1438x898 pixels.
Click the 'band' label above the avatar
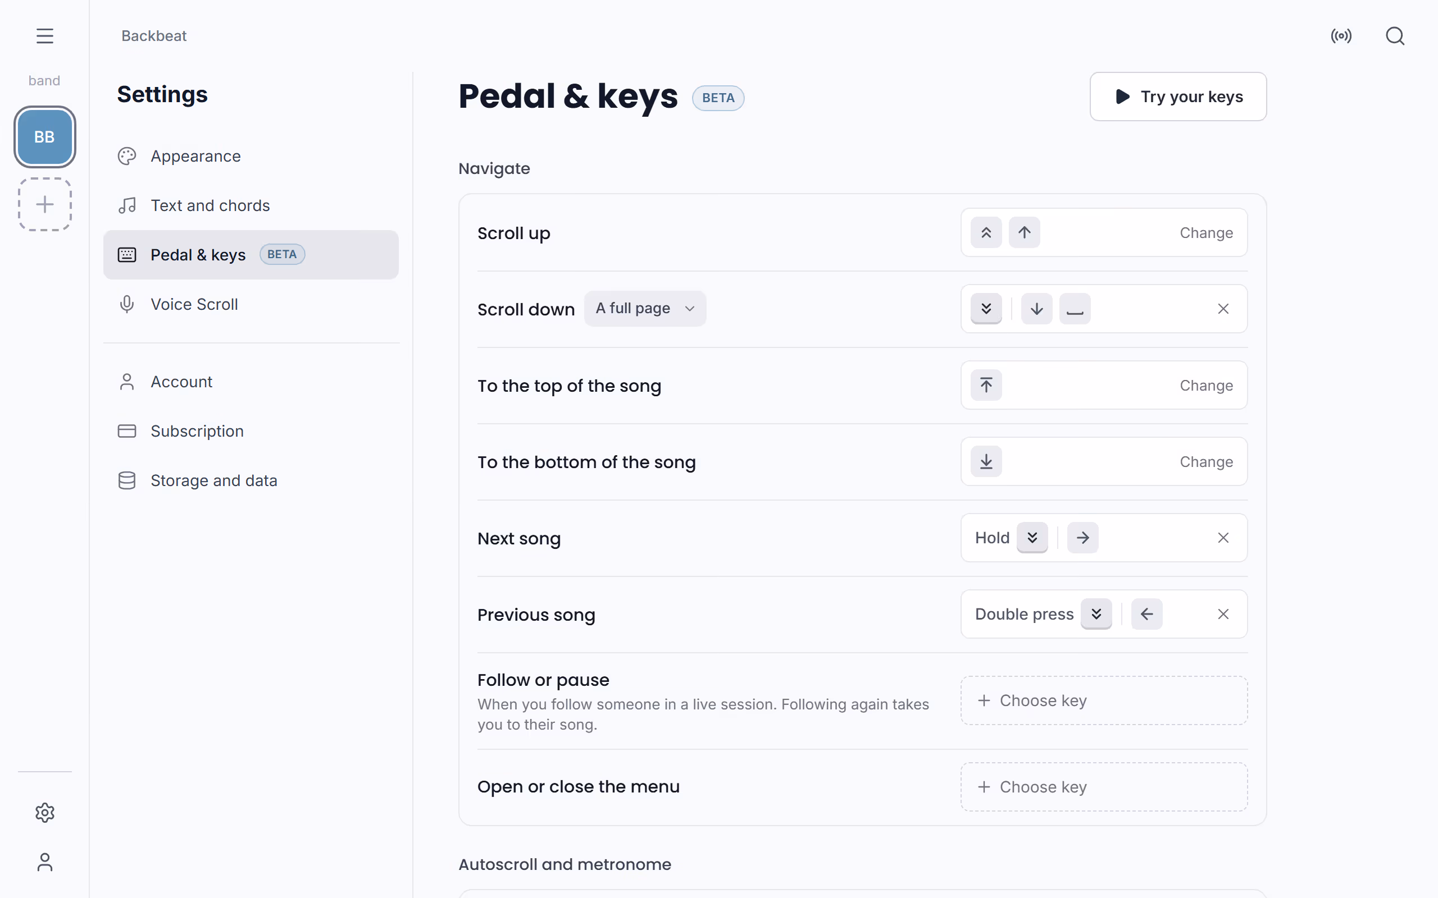click(44, 81)
